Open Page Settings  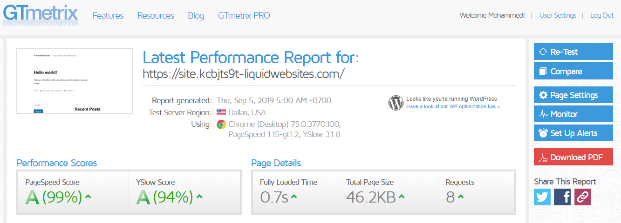[573, 95]
